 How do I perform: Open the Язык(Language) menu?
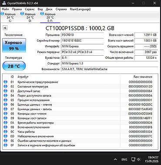point(80,9)
